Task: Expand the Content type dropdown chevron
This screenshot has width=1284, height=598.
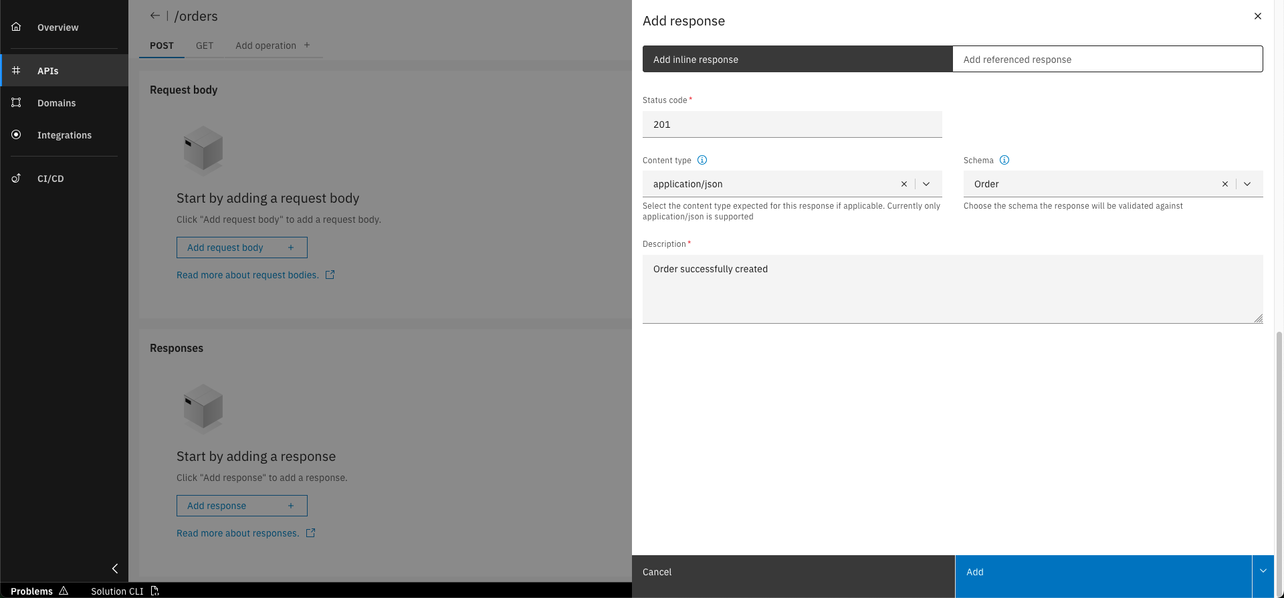Action: pyautogui.click(x=926, y=184)
